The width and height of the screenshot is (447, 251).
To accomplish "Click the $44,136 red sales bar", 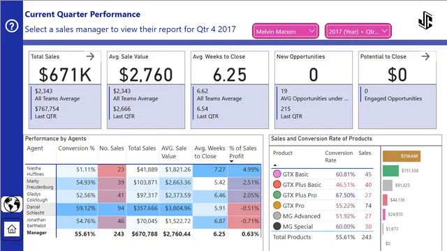I will (385, 200).
